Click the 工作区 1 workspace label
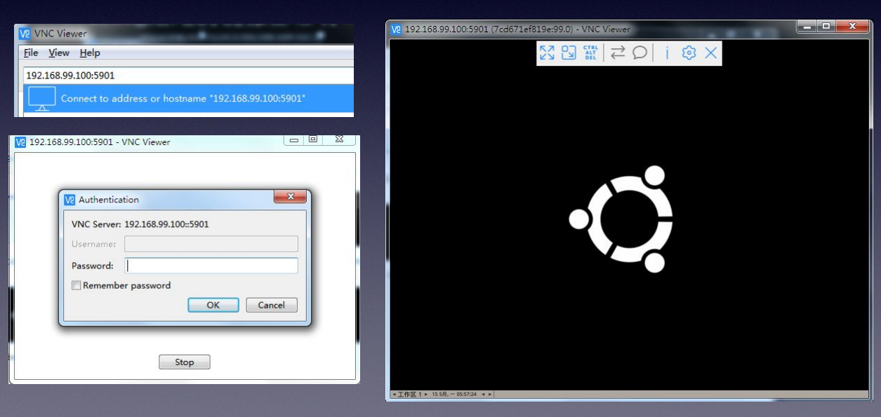 pyautogui.click(x=410, y=395)
